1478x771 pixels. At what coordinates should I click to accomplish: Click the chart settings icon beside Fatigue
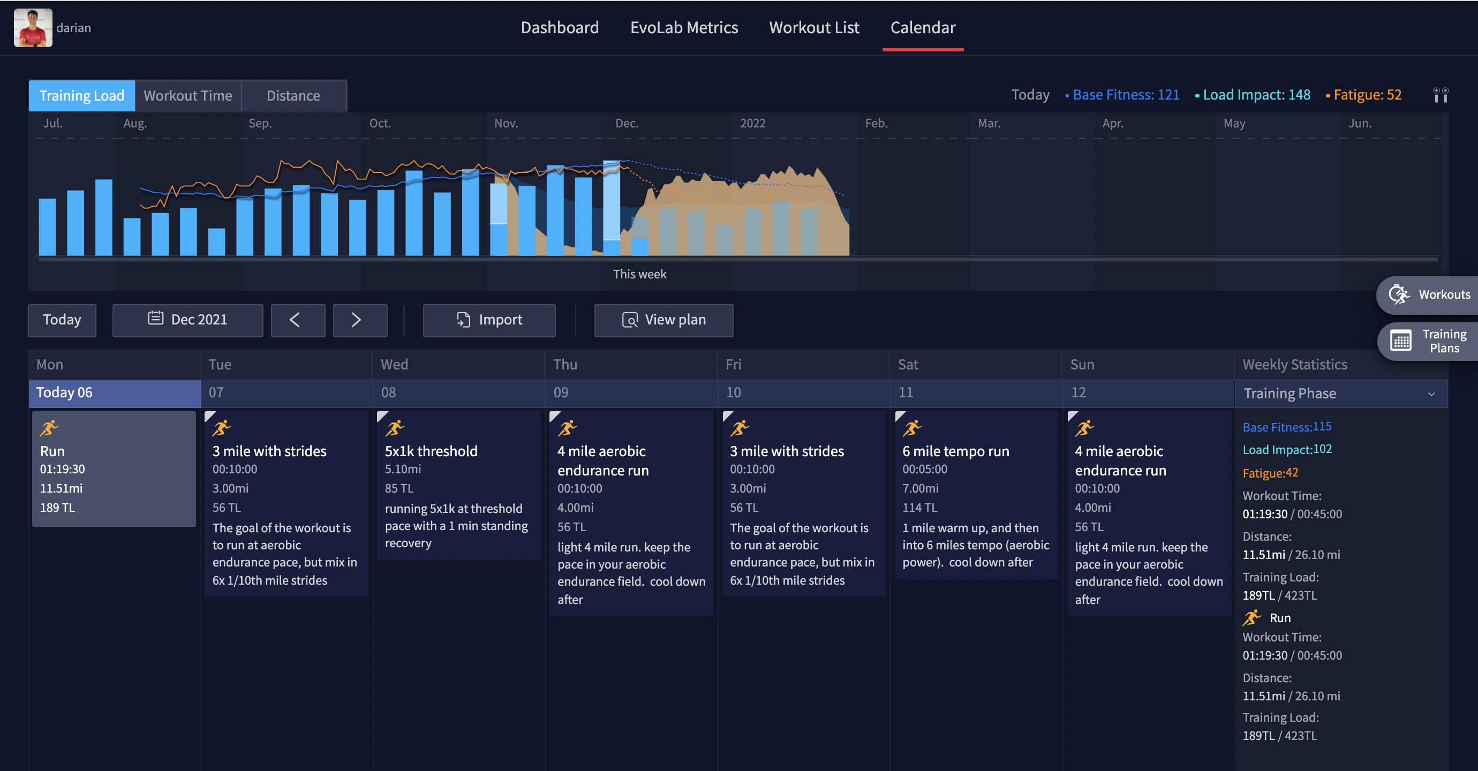pos(1440,95)
